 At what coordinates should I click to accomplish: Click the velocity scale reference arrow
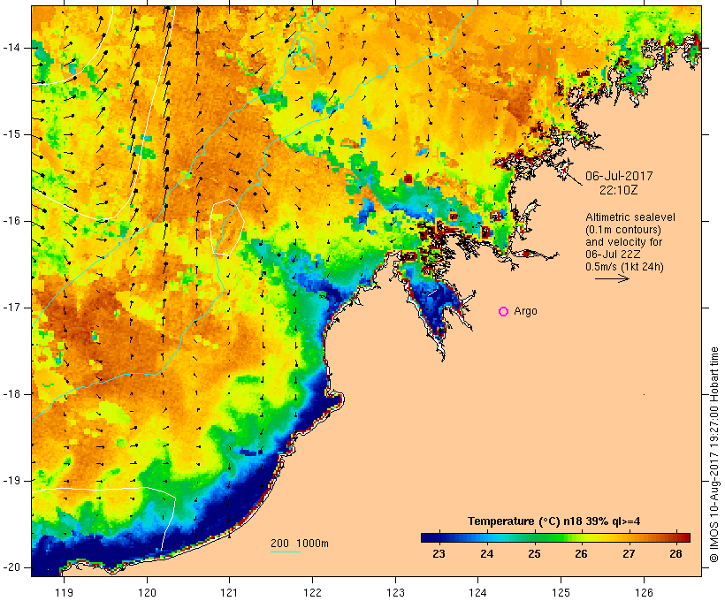coord(612,278)
